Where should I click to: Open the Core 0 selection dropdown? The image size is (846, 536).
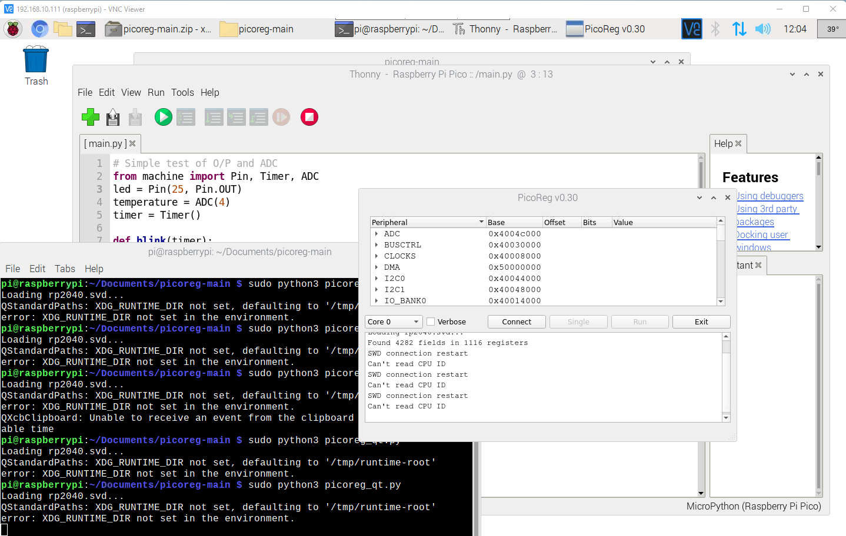coord(393,321)
